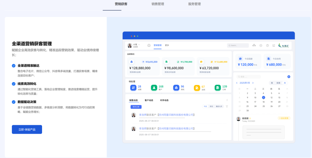Open the three-dot menu in activity panel
The image size is (312, 158).
click(x=227, y=100)
